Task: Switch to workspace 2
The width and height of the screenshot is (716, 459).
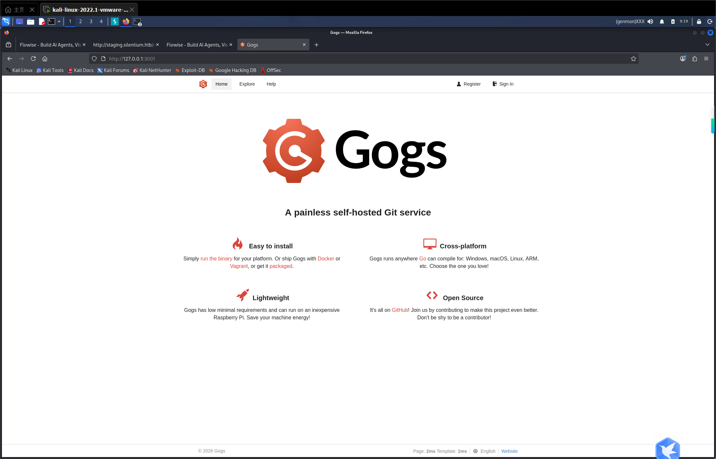Action: [81, 21]
